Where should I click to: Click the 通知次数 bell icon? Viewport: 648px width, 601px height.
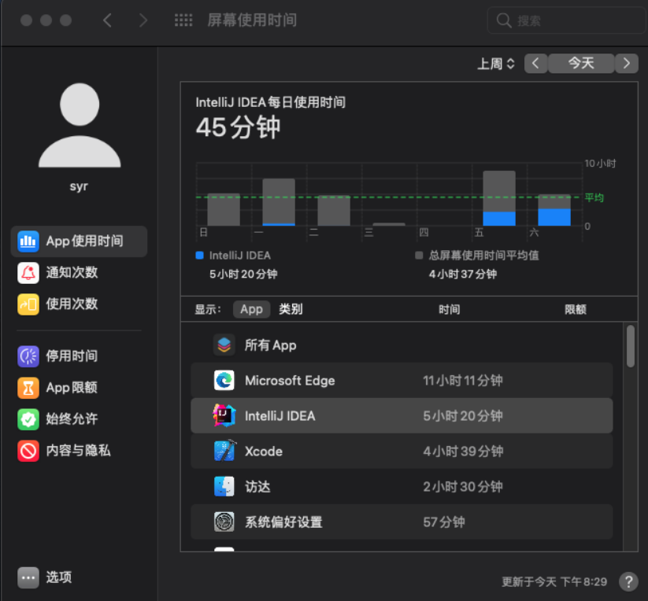point(28,273)
